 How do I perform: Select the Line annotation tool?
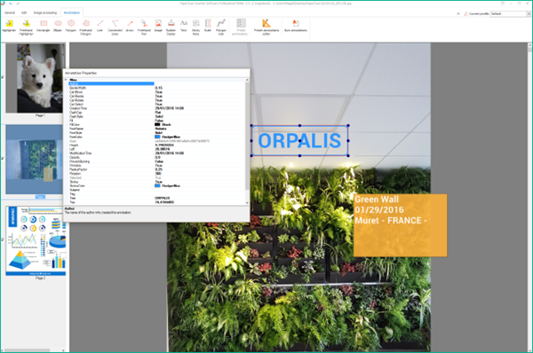tap(99, 26)
